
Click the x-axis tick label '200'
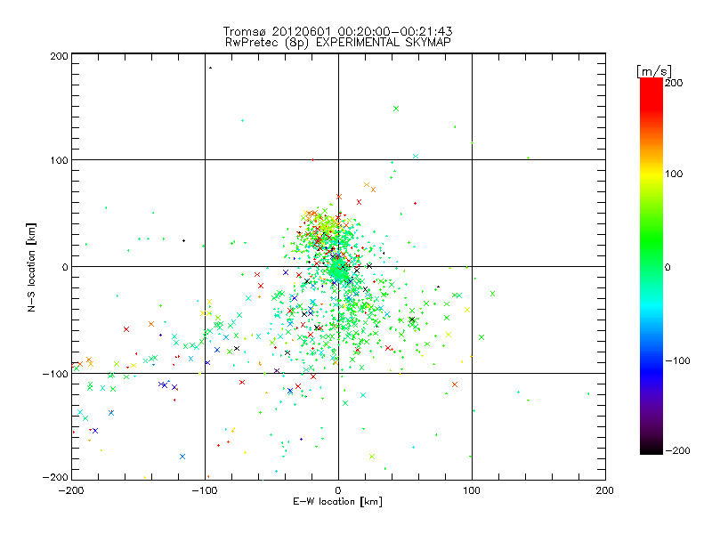coord(605,490)
